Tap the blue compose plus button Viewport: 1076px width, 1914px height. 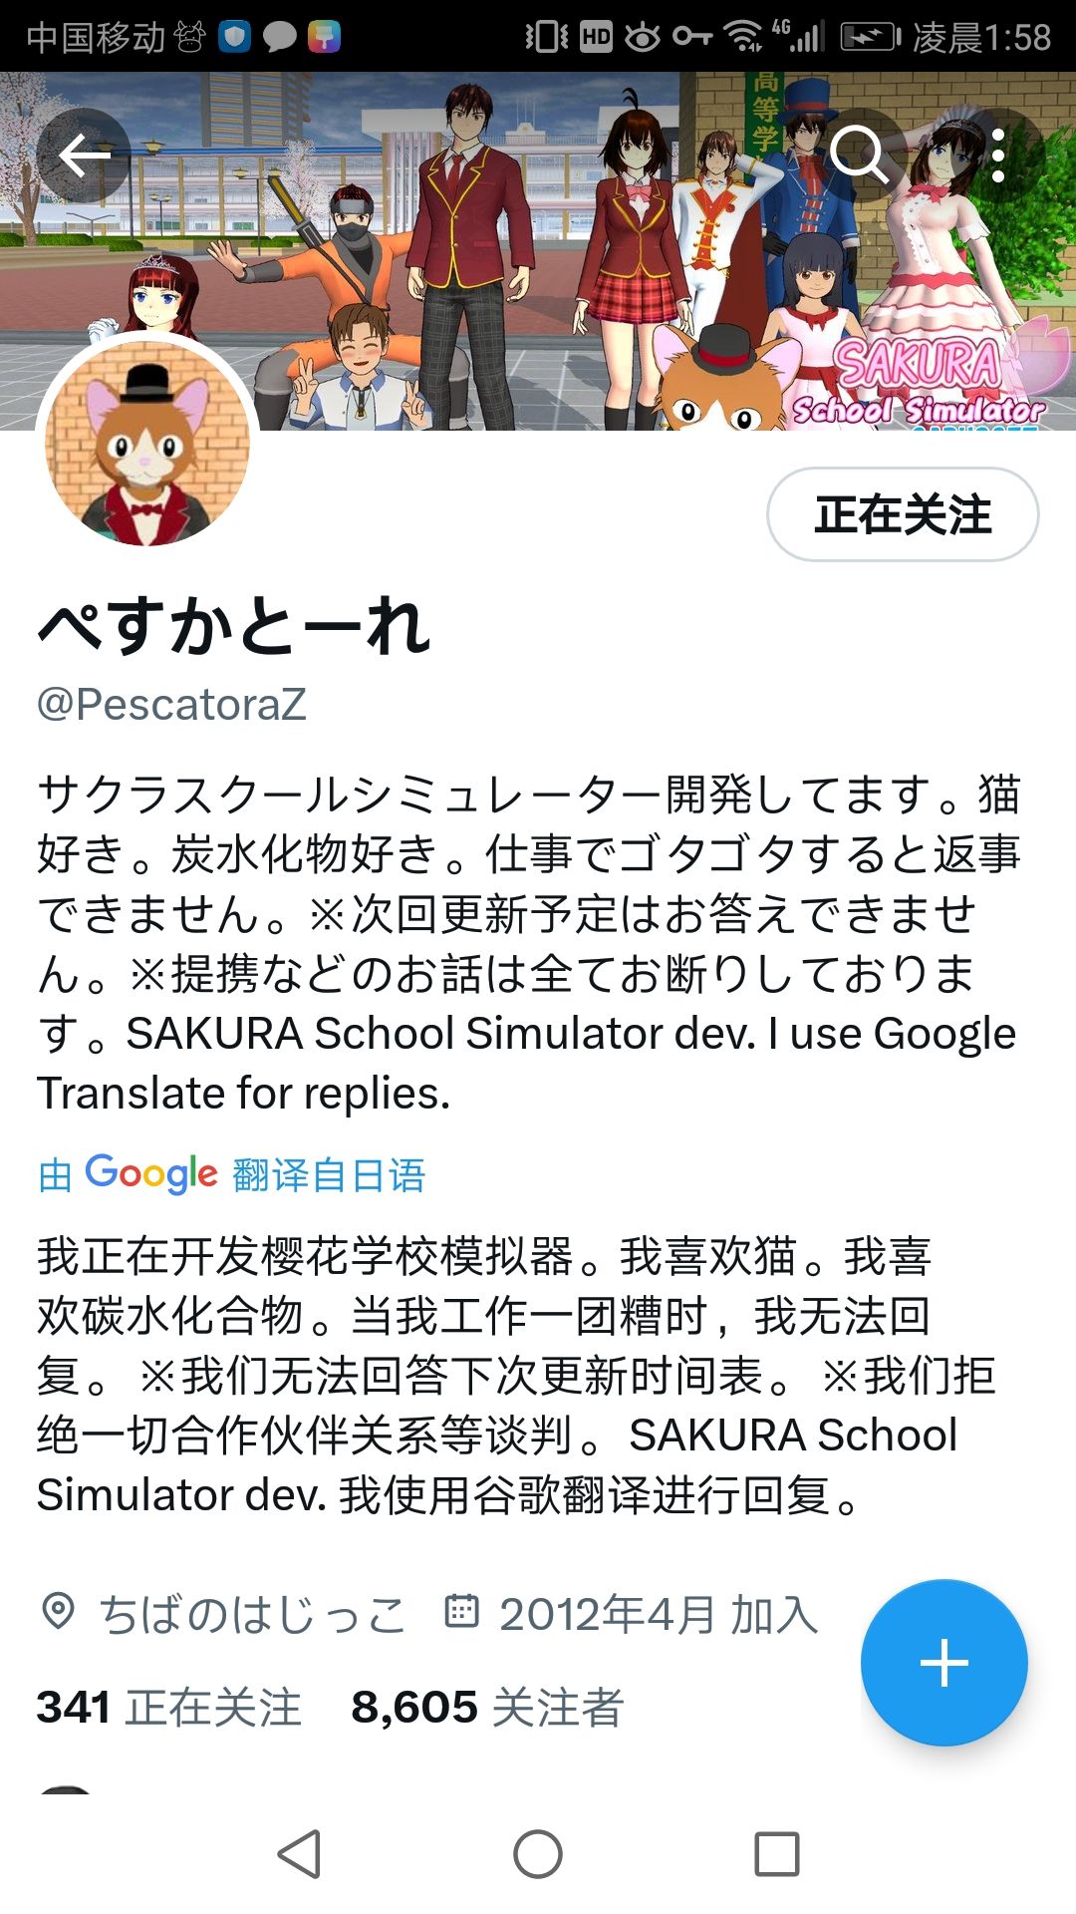coord(943,1662)
